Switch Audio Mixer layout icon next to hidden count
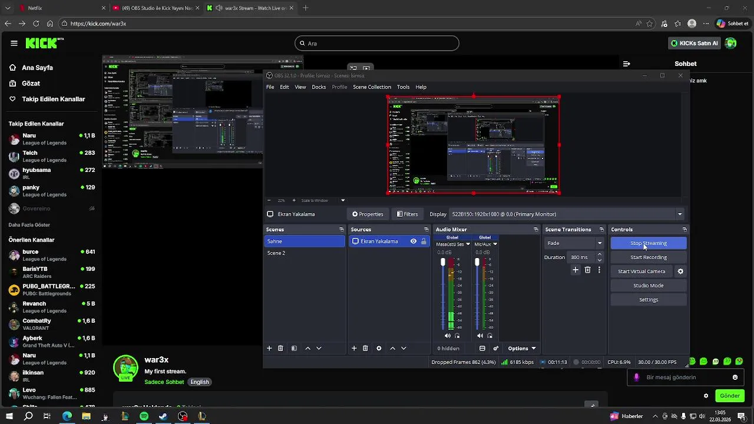 pyautogui.click(x=482, y=349)
